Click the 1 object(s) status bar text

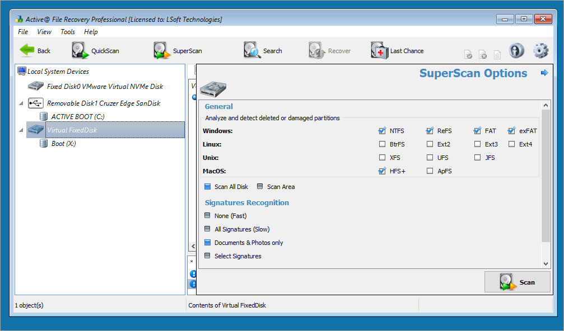pos(29,305)
